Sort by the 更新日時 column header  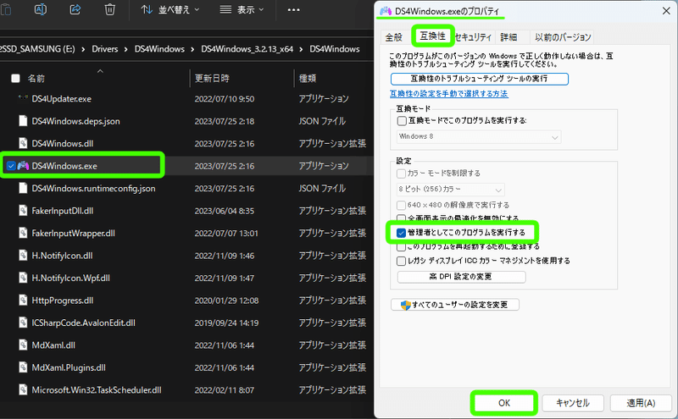coord(212,78)
